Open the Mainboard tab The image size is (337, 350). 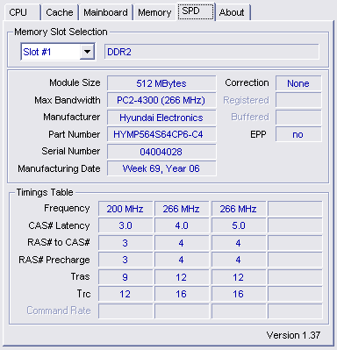pyautogui.click(x=105, y=12)
